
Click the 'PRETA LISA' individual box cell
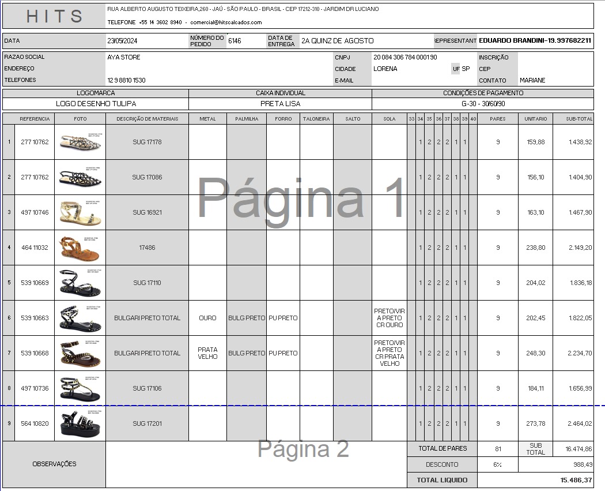tap(280, 104)
